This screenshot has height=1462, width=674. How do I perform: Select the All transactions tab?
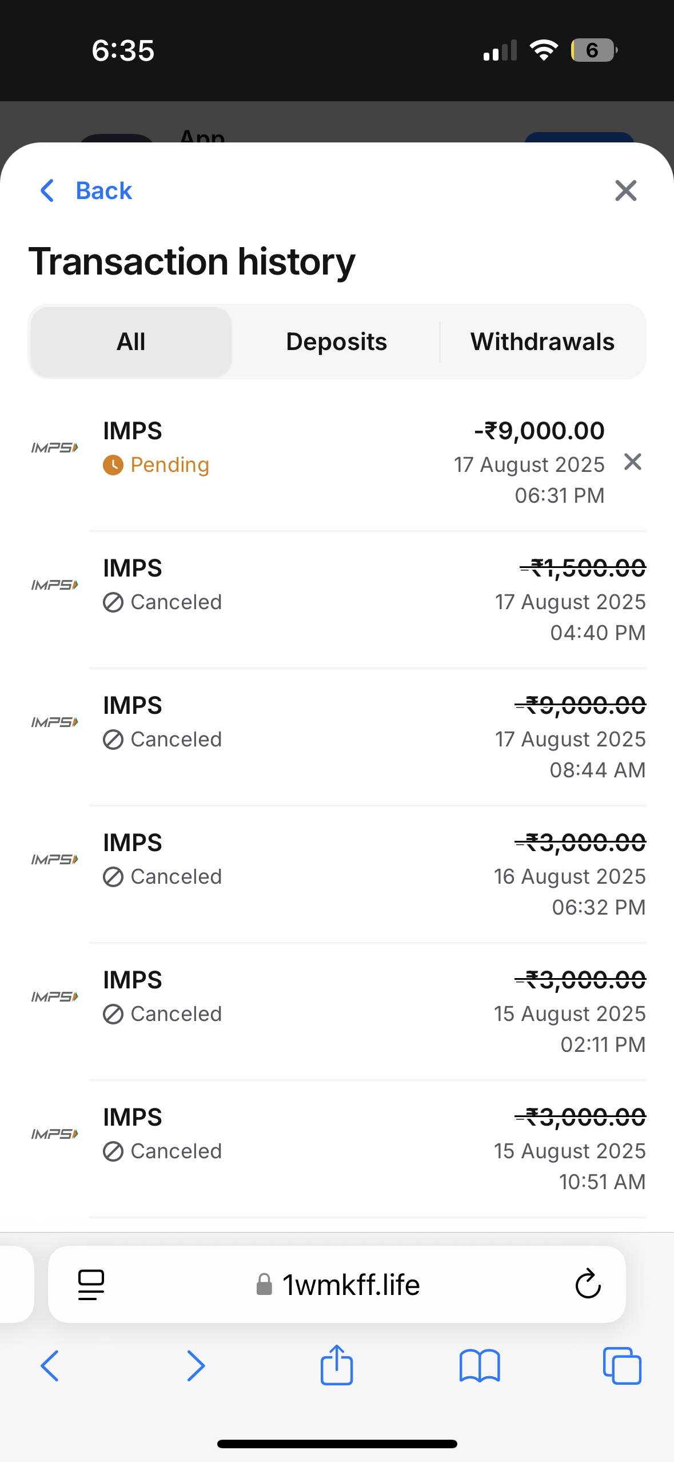[131, 342]
